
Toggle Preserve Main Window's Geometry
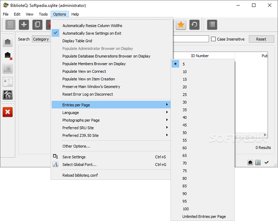[x=111, y=87]
